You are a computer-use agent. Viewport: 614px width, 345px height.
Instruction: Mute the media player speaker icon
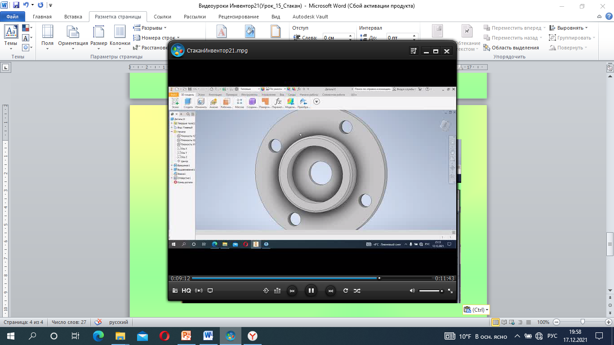pyautogui.click(x=412, y=291)
